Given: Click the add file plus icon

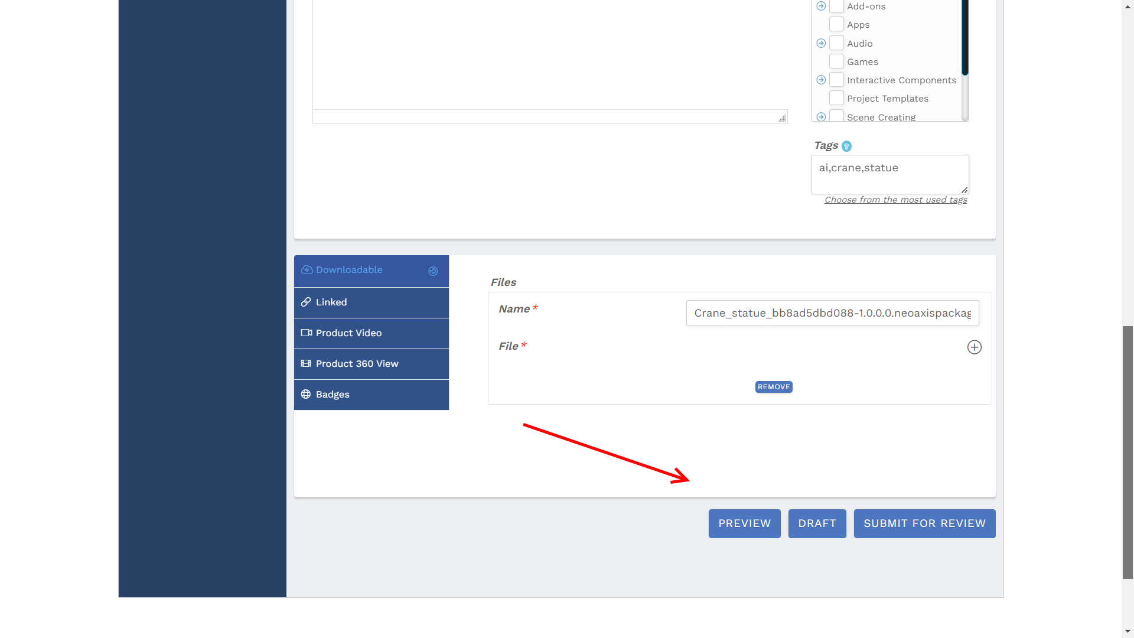Looking at the screenshot, I should (x=975, y=347).
